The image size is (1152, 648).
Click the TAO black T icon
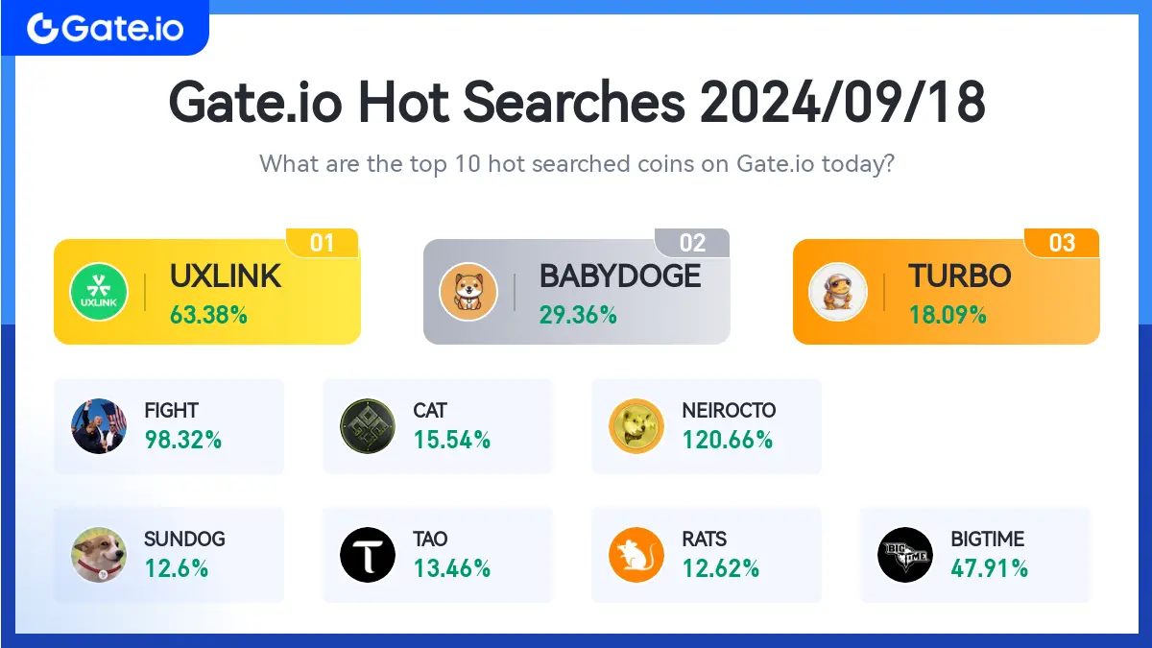click(368, 555)
